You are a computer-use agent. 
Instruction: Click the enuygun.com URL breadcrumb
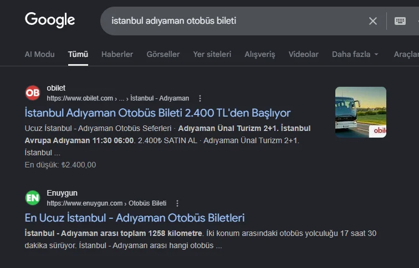[x=106, y=203]
